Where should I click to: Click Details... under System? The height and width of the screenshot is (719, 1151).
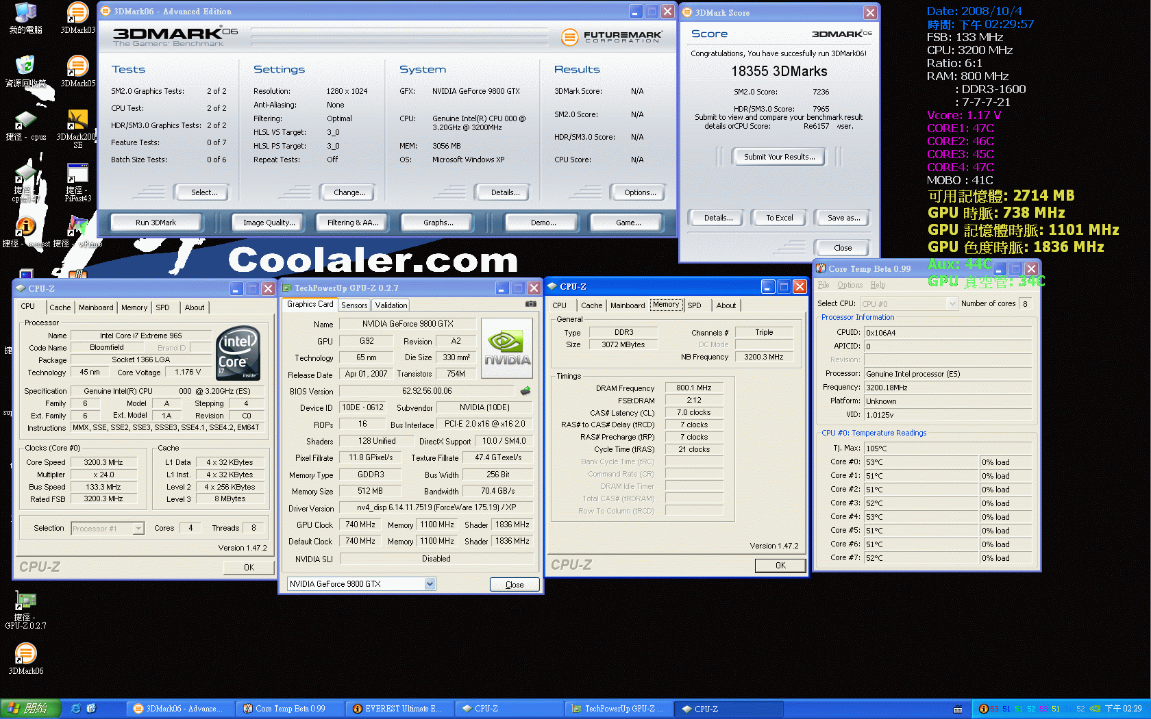[x=505, y=192]
